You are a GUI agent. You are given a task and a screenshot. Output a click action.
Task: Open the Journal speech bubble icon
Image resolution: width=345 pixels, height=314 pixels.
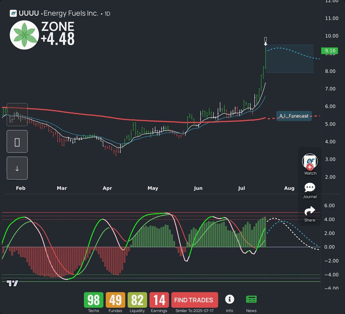tap(310, 188)
